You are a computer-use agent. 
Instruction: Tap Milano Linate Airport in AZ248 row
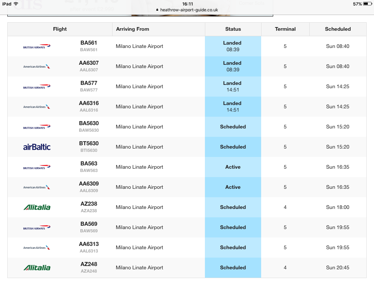pos(139,267)
